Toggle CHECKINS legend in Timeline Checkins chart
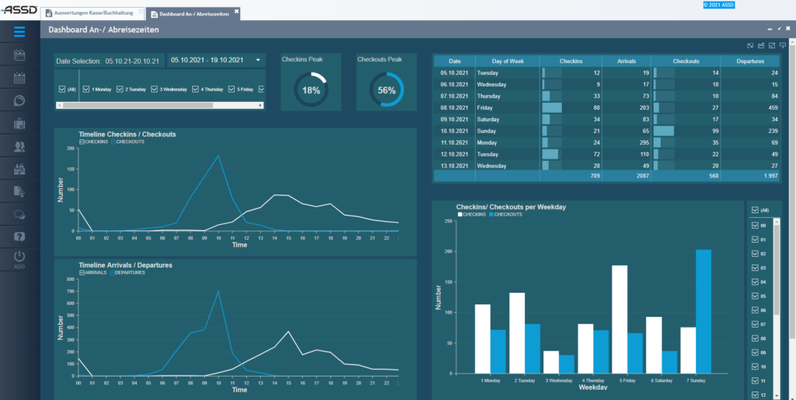Image resolution: width=796 pixels, height=400 pixels. point(94,142)
